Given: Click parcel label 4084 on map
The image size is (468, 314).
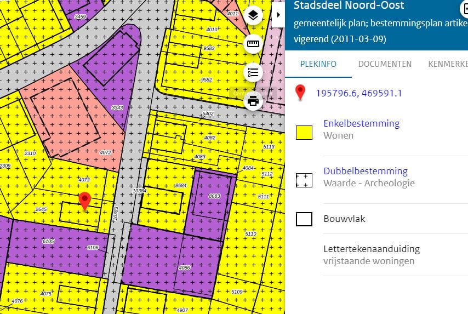Looking at the screenshot, I should 248,168.
